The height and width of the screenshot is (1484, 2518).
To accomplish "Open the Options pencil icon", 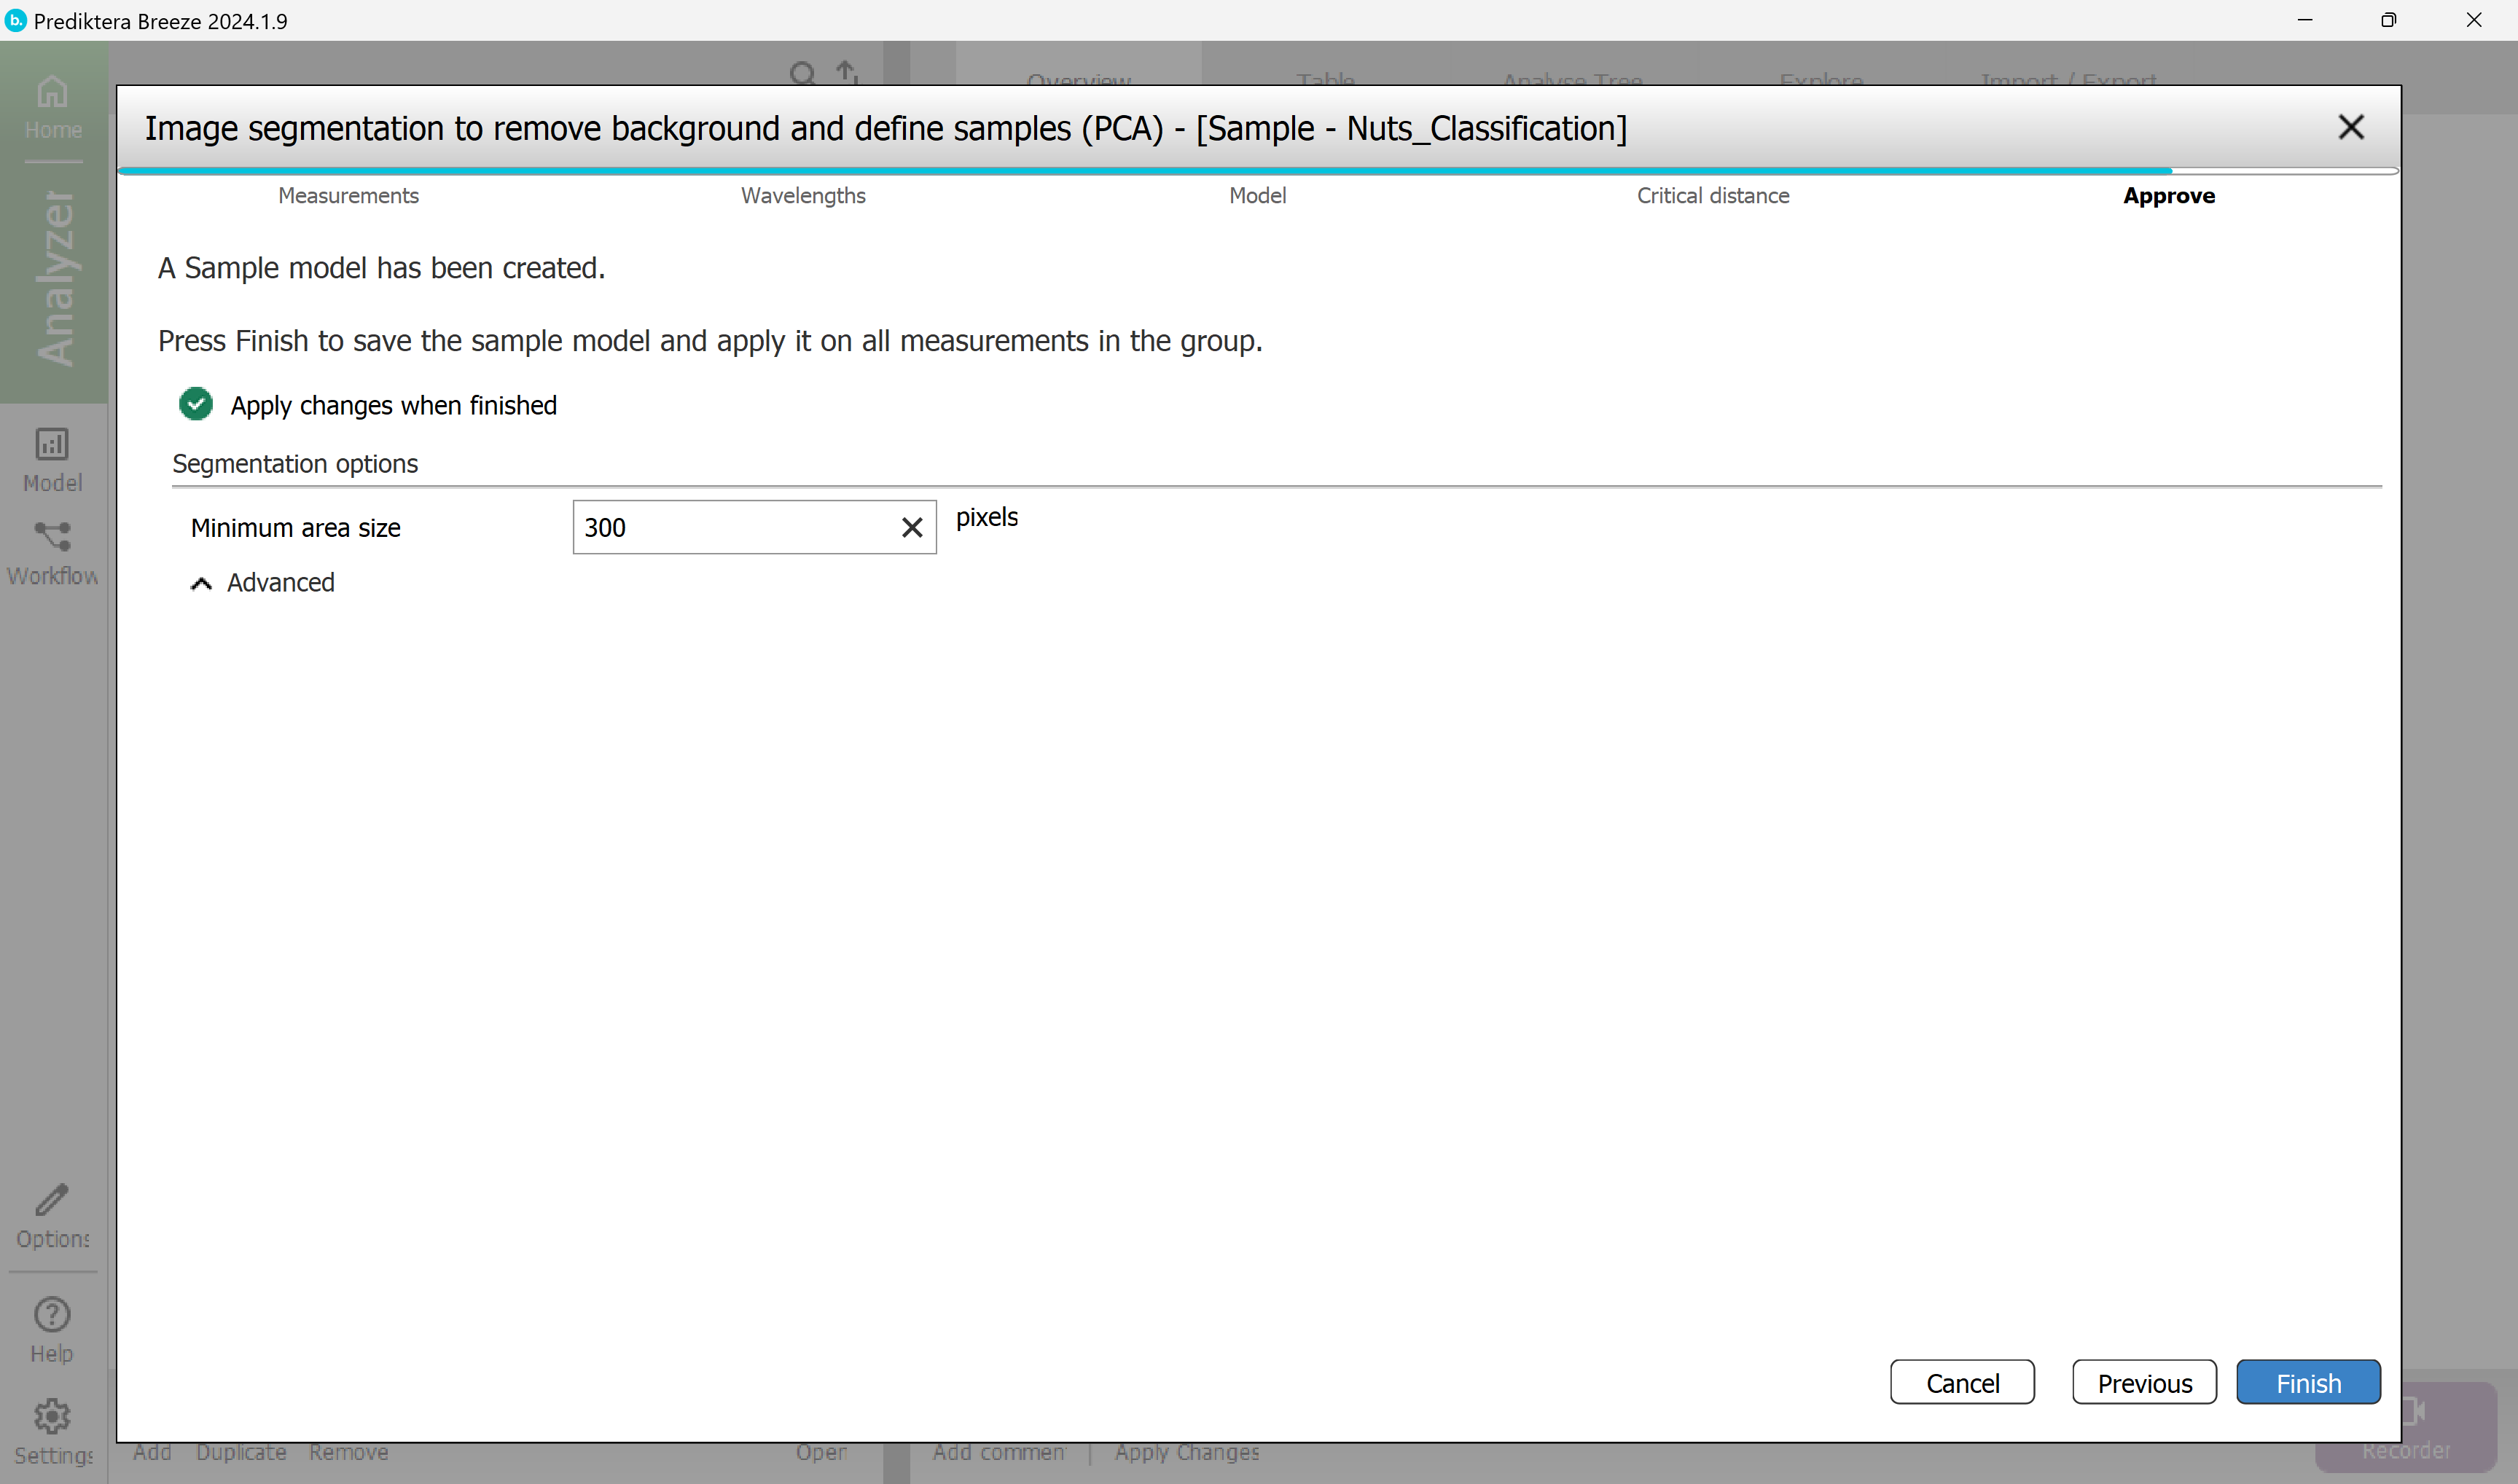I will click(52, 1215).
